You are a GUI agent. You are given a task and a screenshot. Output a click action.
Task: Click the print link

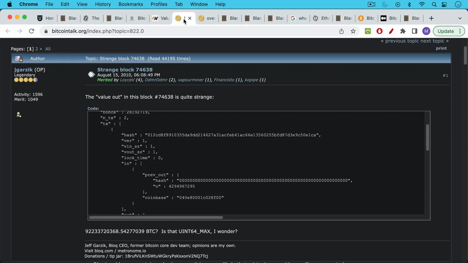pos(441,48)
